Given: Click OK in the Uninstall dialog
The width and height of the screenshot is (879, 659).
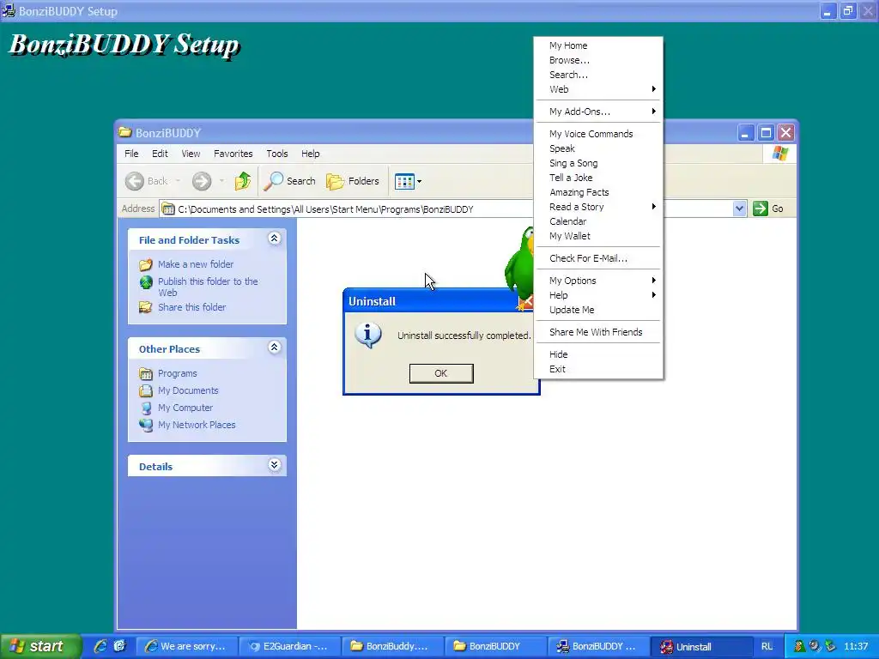Looking at the screenshot, I should 441,373.
